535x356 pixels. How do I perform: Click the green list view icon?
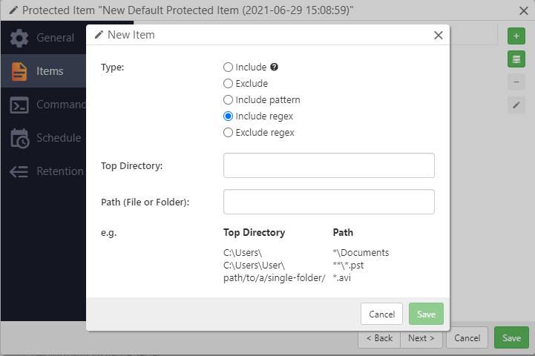(x=516, y=59)
